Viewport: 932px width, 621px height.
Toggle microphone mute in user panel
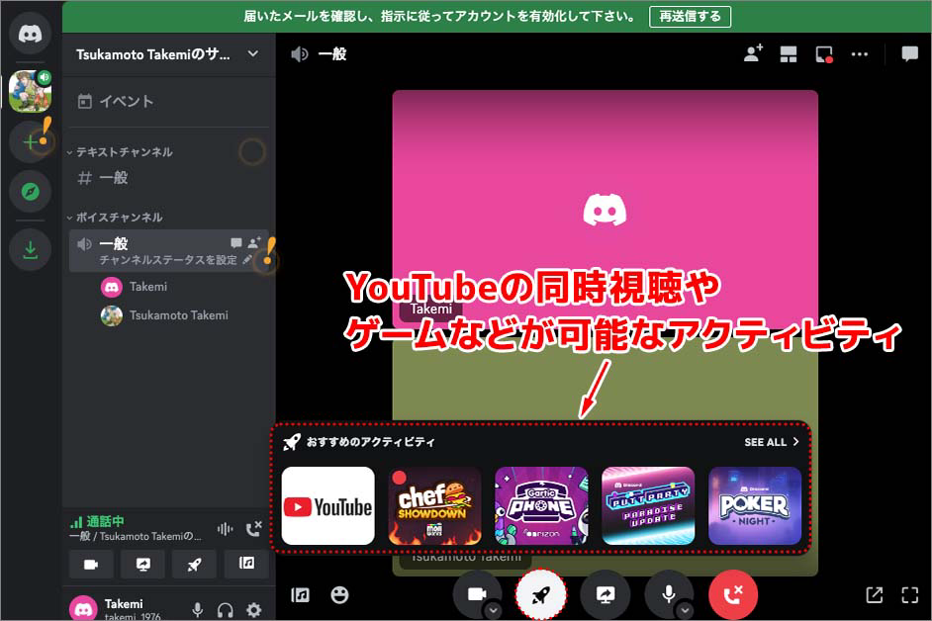tap(198, 610)
